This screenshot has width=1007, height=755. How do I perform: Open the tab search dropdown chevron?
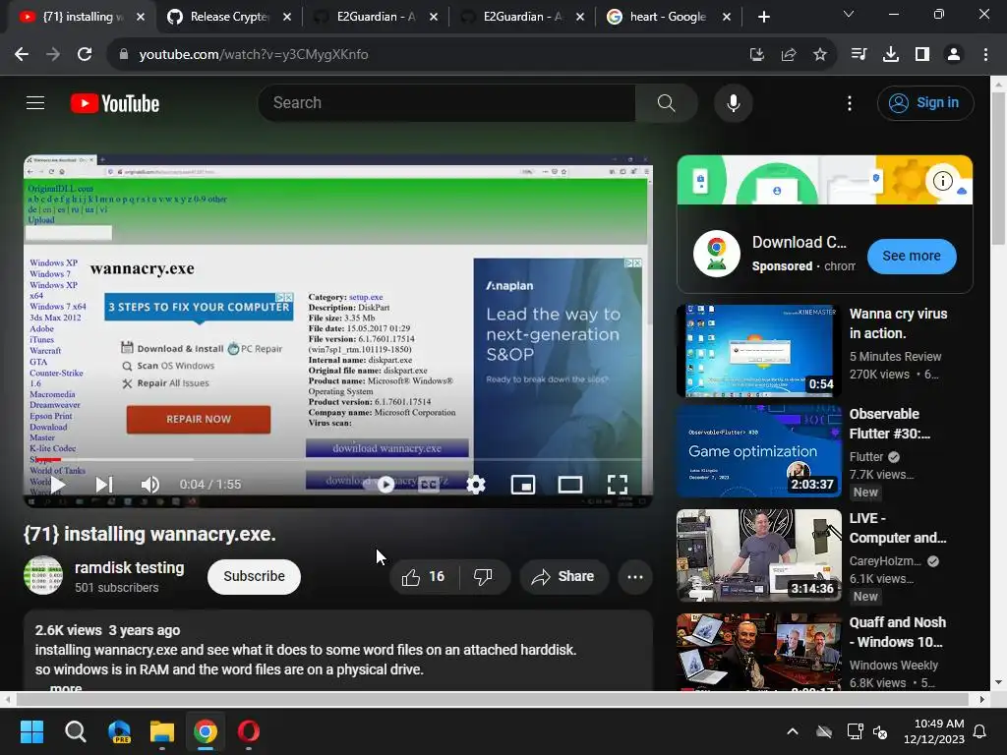(x=849, y=14)
